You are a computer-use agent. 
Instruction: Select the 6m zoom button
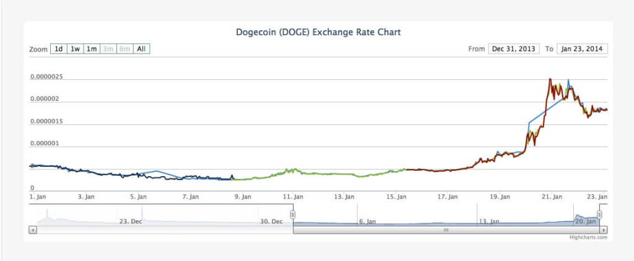click(x=124, y=49)
